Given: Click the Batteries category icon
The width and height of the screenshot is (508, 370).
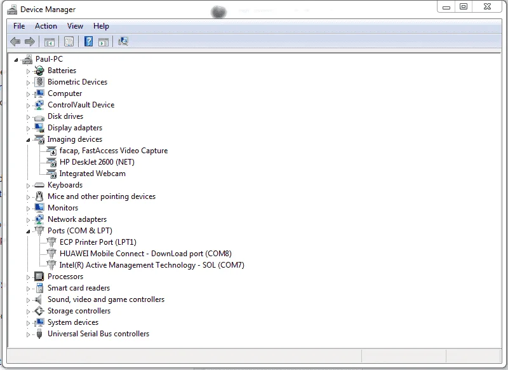Looking at the screenshot, I should (39, 71).
